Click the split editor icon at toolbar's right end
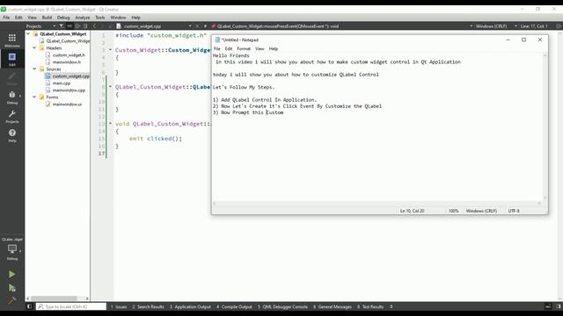This screenshot has width=563, height=316. (559, 26)
